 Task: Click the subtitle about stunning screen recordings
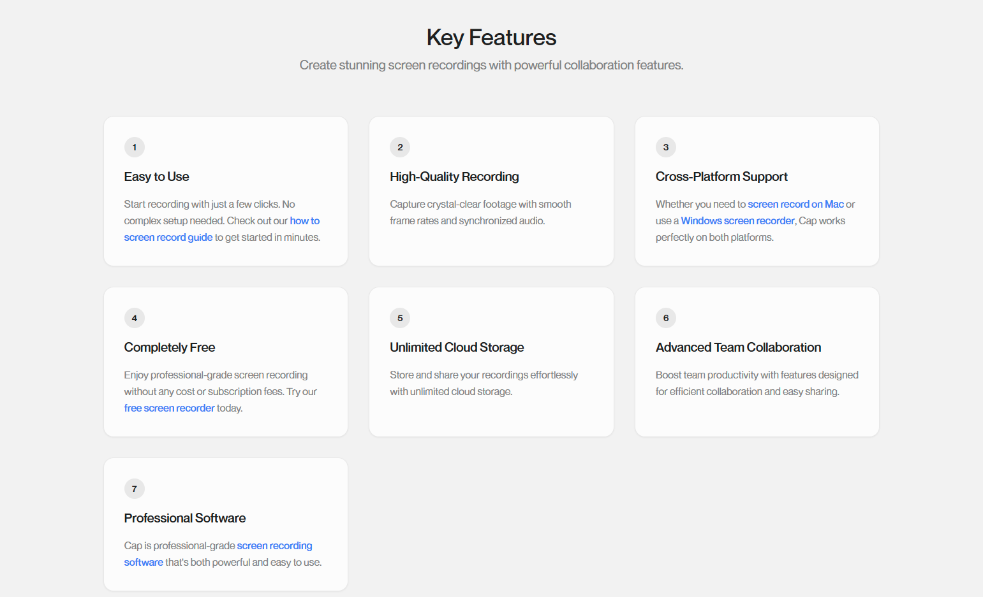[x=491, y=65]
